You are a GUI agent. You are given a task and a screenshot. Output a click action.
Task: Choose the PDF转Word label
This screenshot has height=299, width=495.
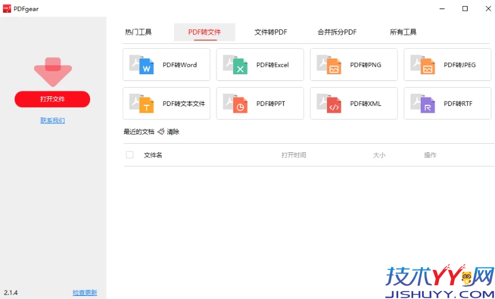point(180,65)
